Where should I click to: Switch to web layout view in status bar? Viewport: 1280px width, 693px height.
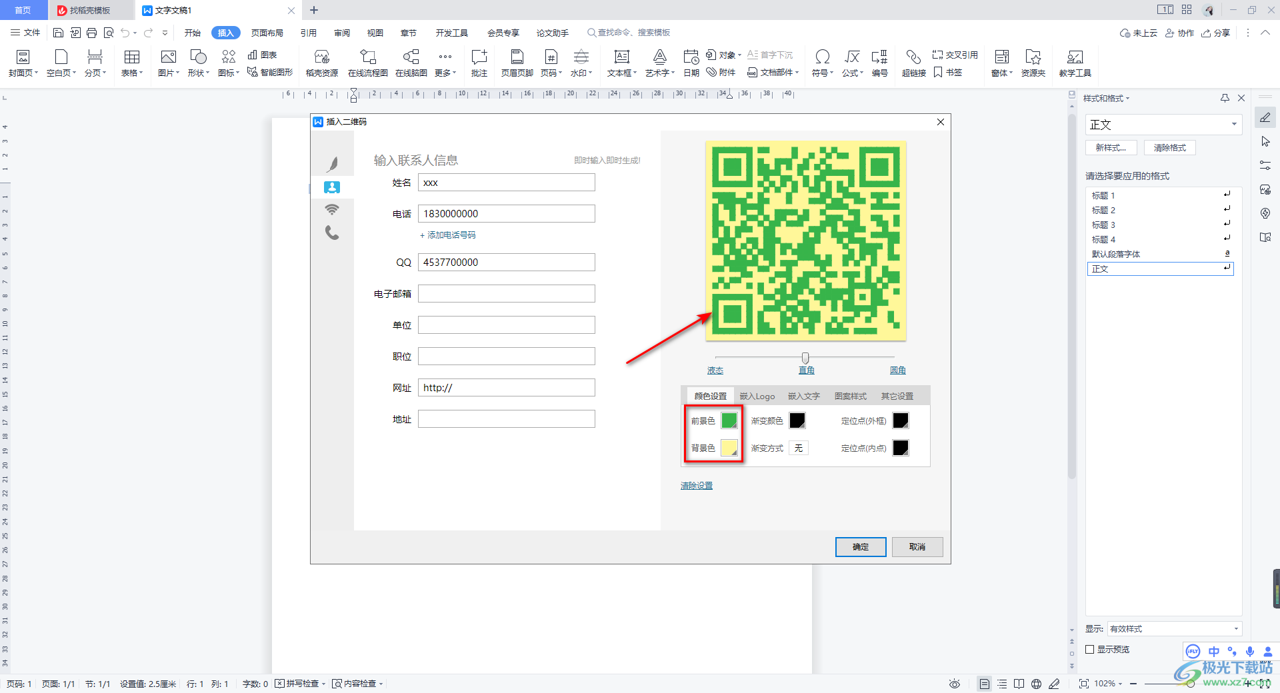point(1036,684)
